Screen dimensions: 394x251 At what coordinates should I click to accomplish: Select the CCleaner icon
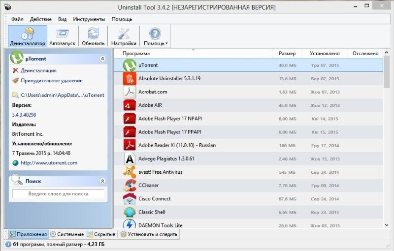[130, 185]
